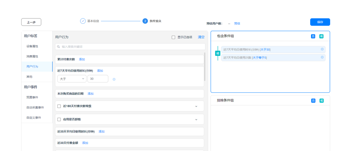Viewport: 346px width, 151px height.
Task: Click 添加 next to 近30天平均日使用时长
Action: tap(101, 131)
